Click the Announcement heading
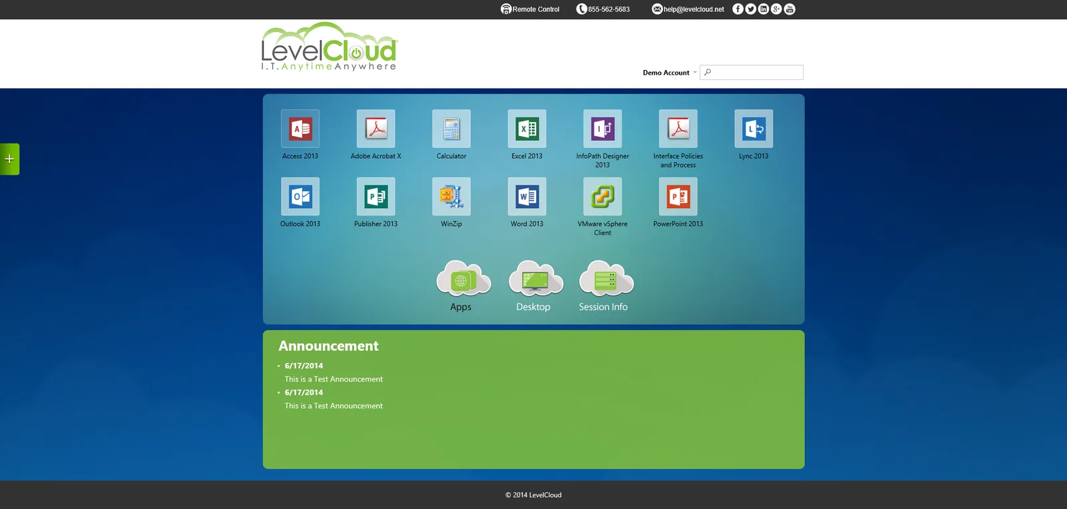Screen dimensions: 1067x509 pos(328,346)
